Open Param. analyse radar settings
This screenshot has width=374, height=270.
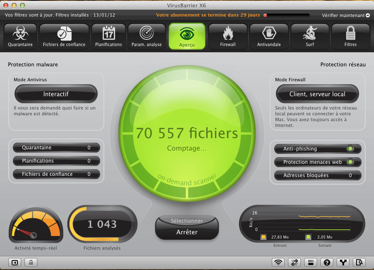click(x=146, y=36)
